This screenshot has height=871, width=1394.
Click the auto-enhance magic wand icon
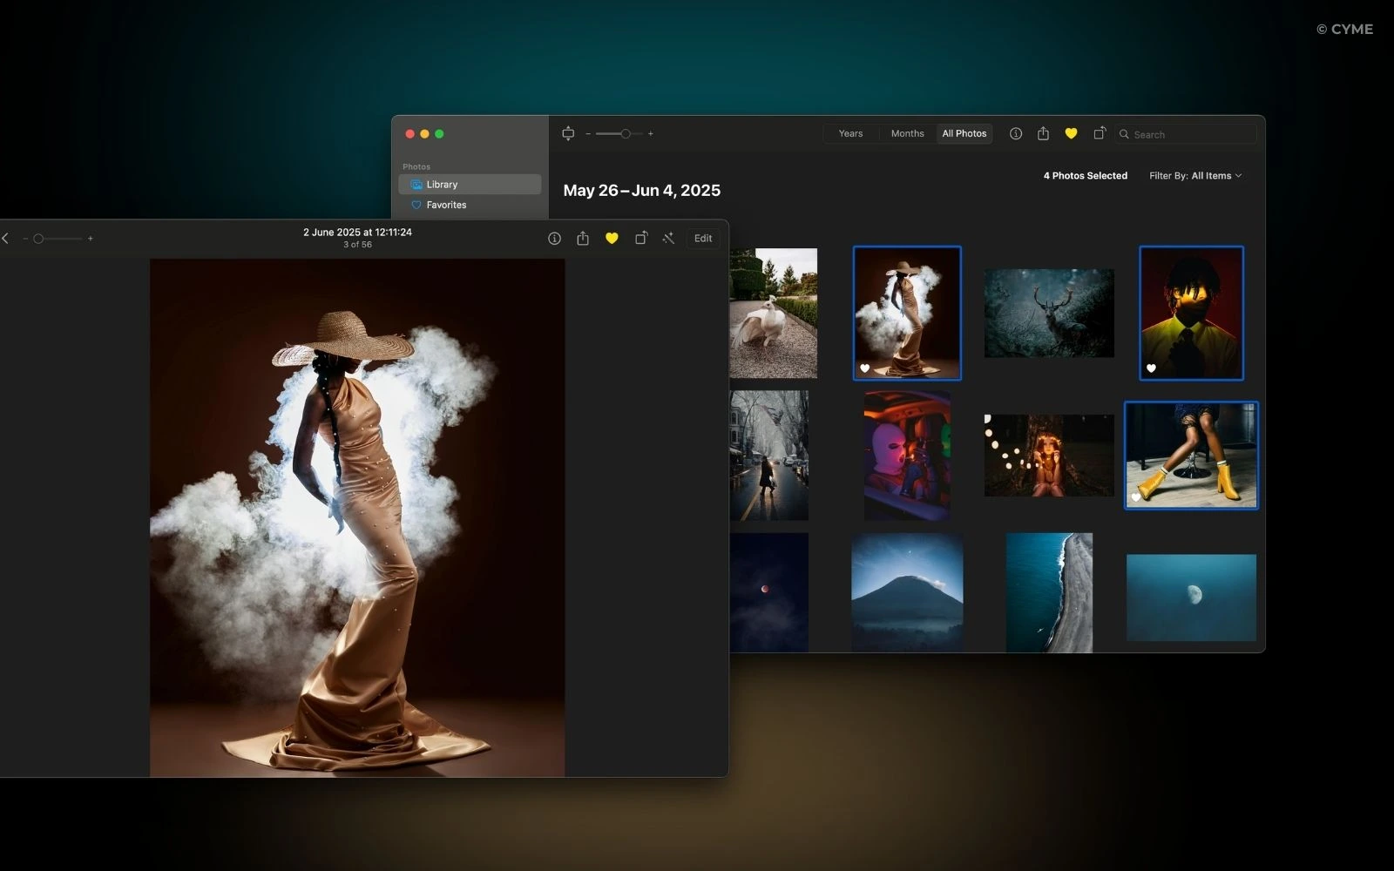pos(668,238)
